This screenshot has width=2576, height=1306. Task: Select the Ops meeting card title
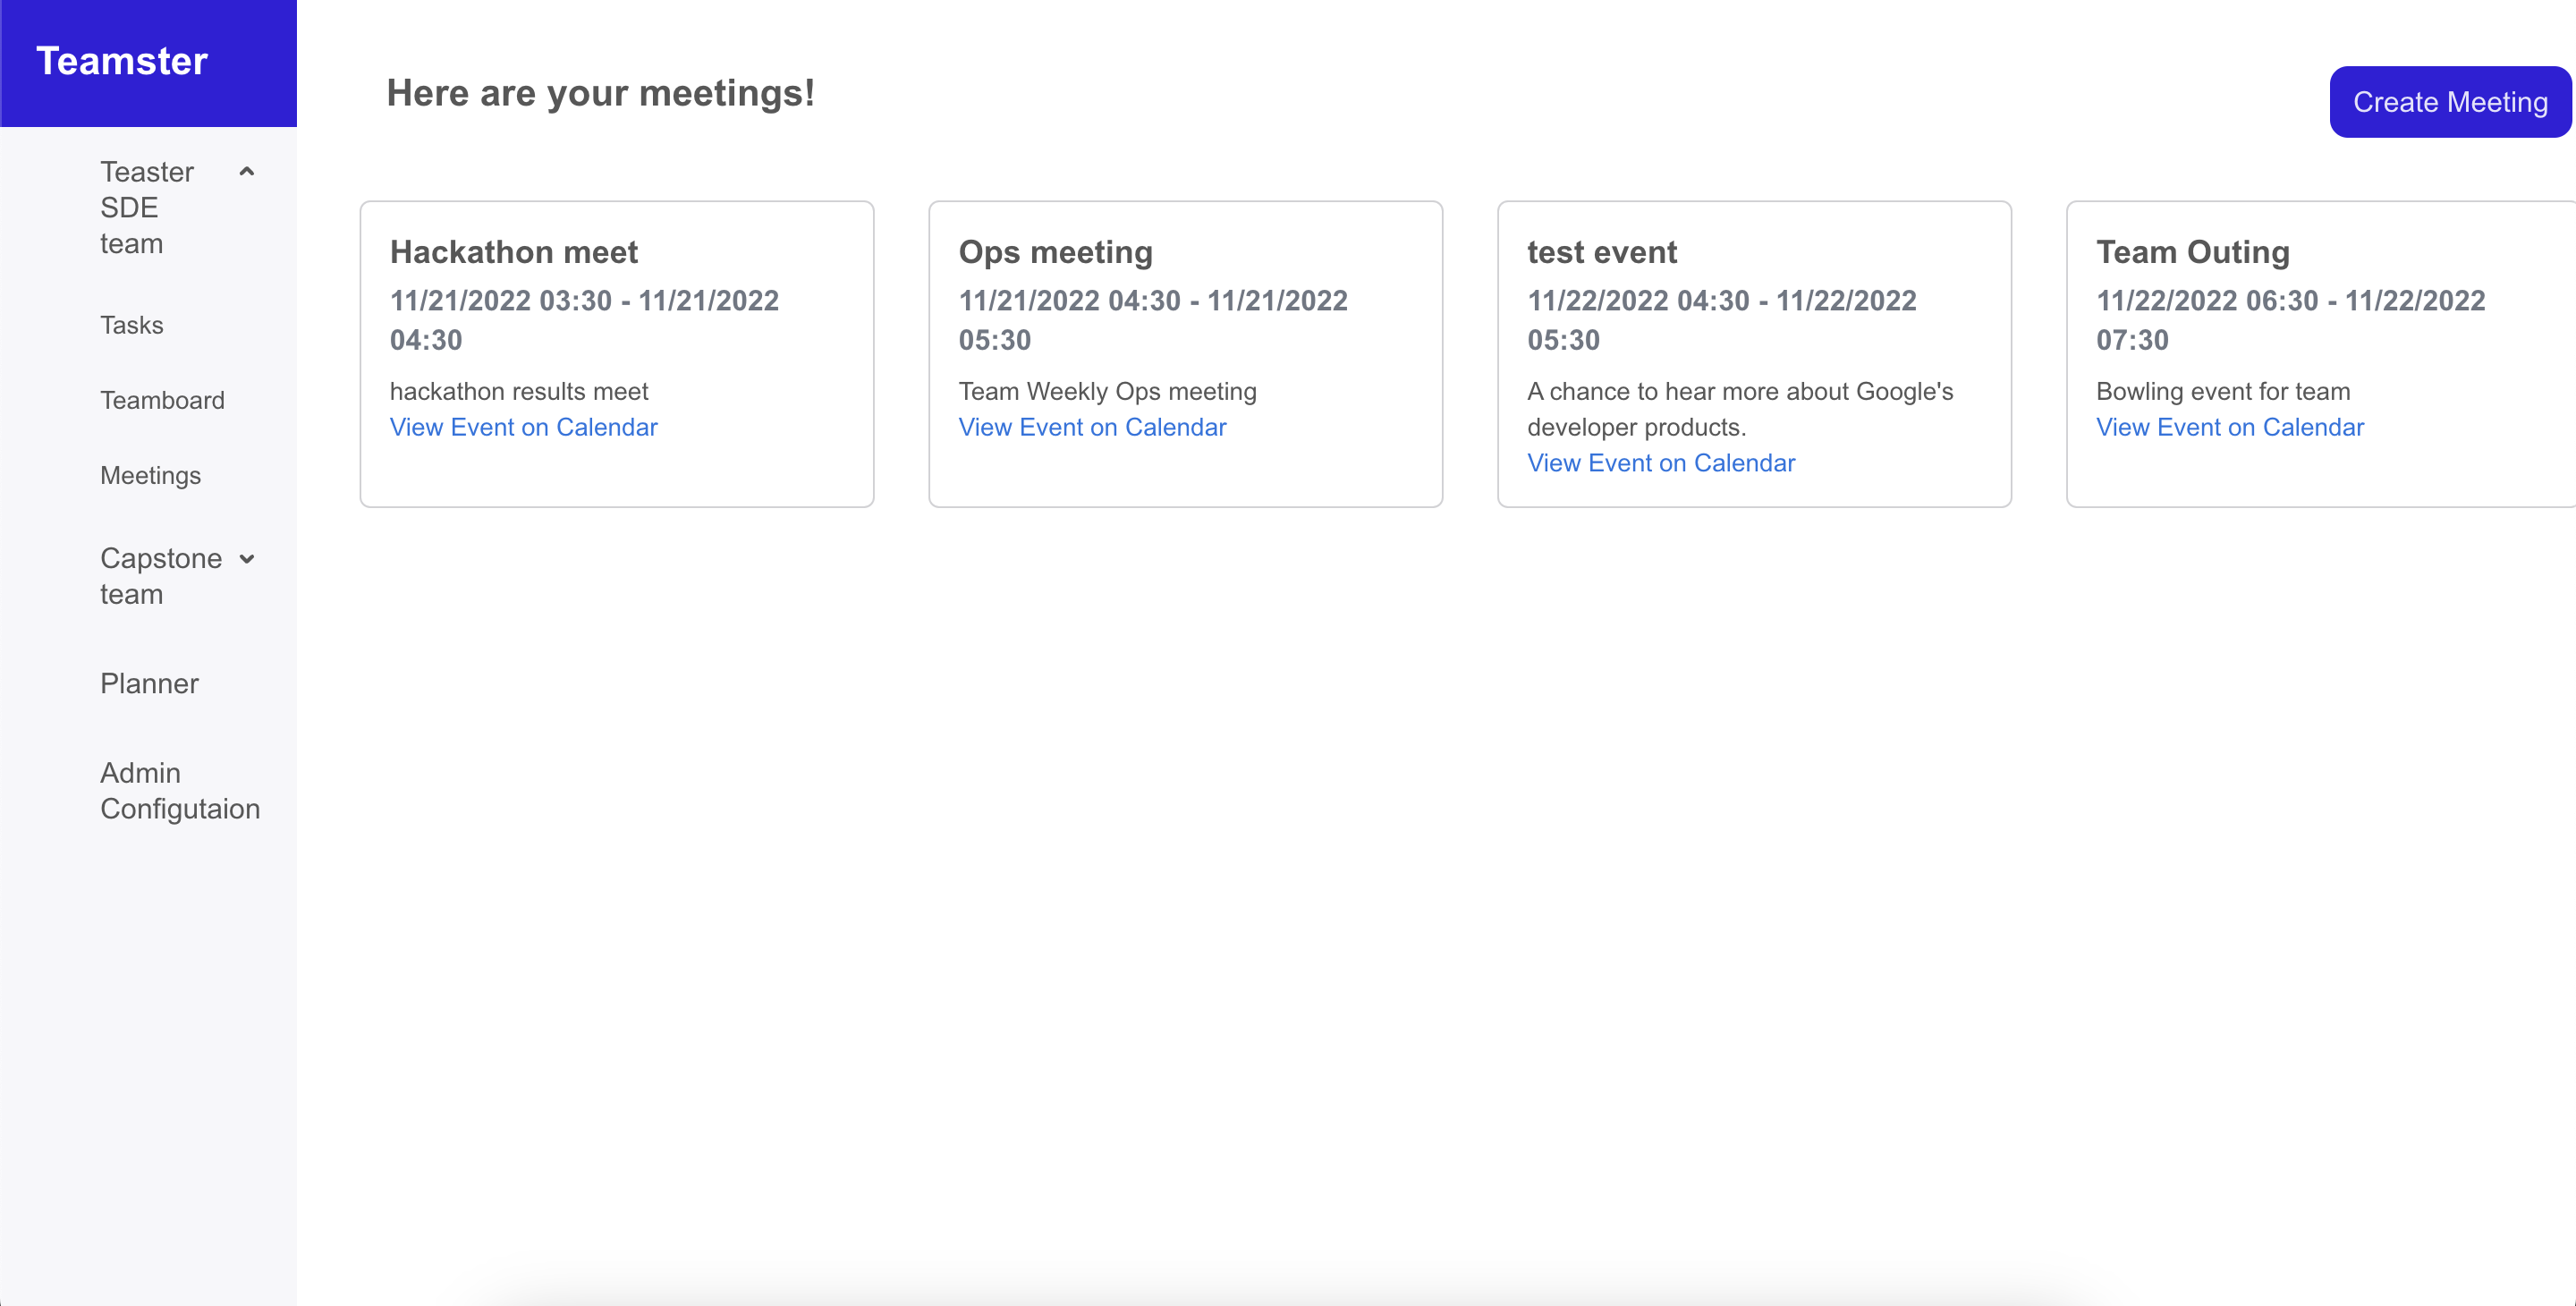1055,252
